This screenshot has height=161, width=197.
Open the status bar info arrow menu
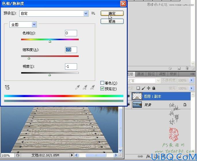[72, 155]
